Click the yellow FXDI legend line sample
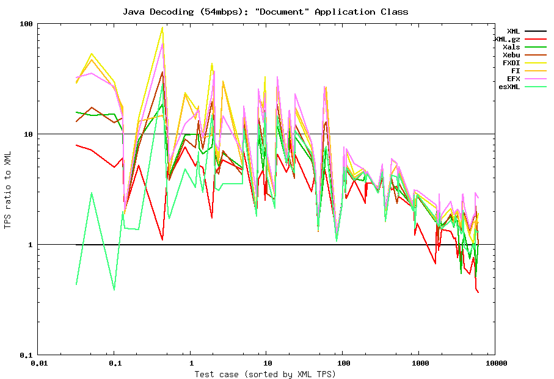Image resolution: width=554 pixels, height=379 pixels. tap(535, 63)
